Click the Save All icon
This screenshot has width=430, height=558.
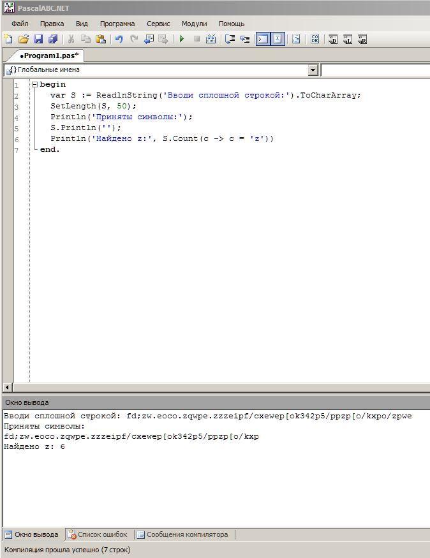[x=53, y=39]
